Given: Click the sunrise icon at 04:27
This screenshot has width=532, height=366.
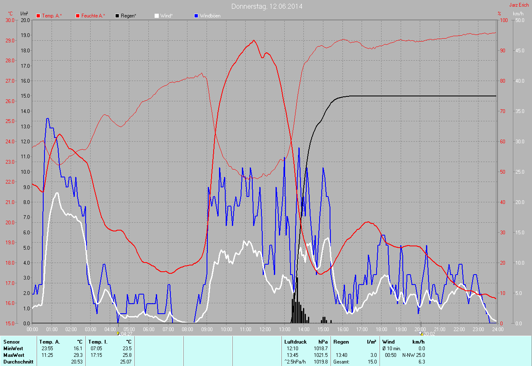Looking at the screenshot, I should [118, 333].
